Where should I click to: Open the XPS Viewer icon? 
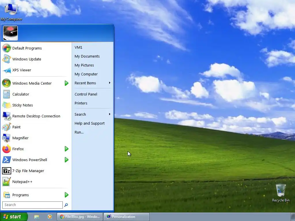coord(7,70)
